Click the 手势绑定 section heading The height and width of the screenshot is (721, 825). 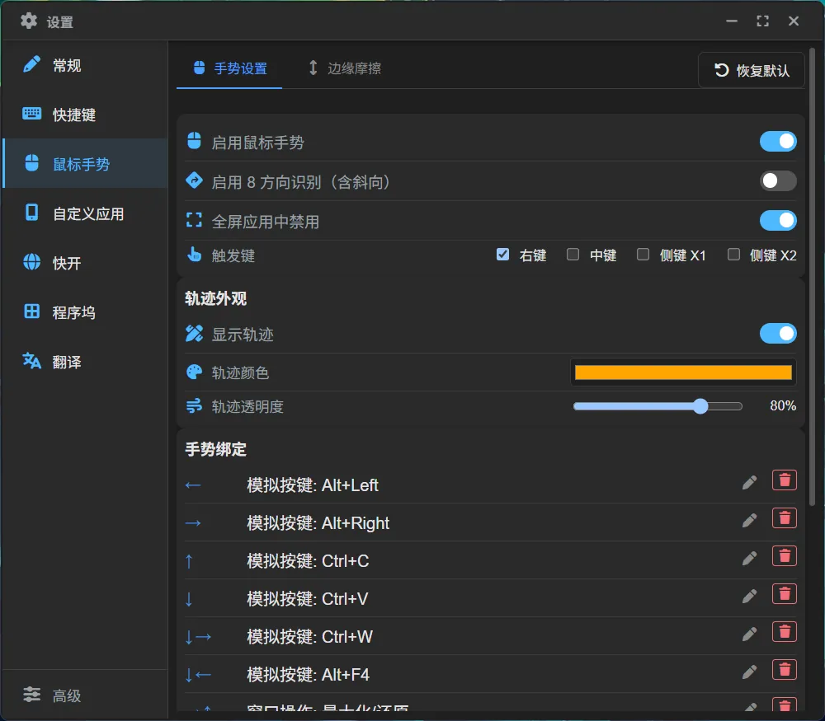click(x=215, y=449)
